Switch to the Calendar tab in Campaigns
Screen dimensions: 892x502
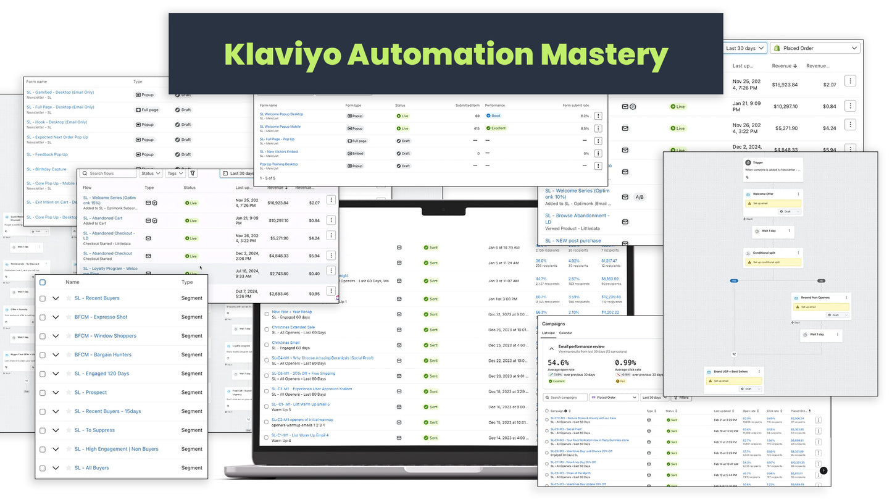point(565,333)
